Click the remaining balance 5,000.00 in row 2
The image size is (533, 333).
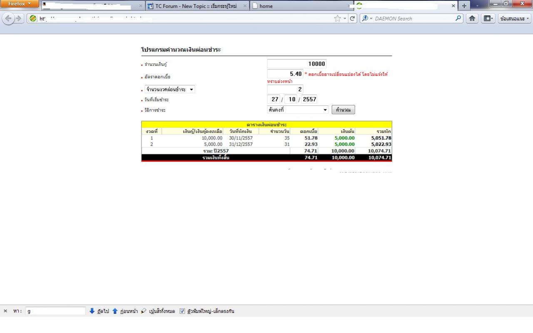click(x=213, y=144)
